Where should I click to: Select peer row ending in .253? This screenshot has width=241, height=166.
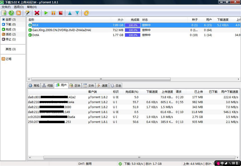point(133,122)
